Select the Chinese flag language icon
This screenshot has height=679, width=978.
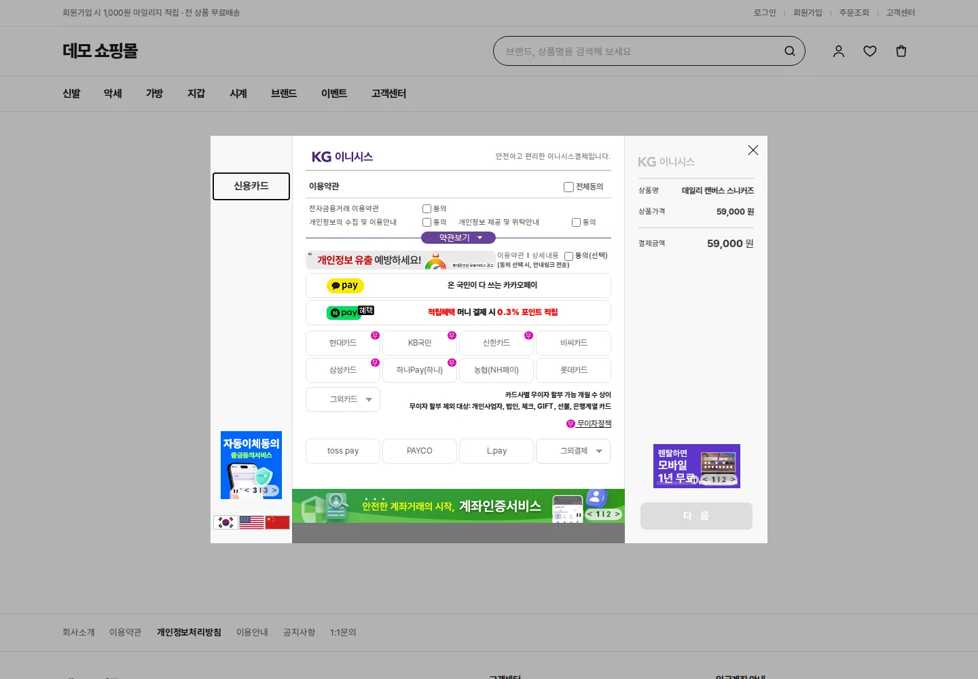278,522
